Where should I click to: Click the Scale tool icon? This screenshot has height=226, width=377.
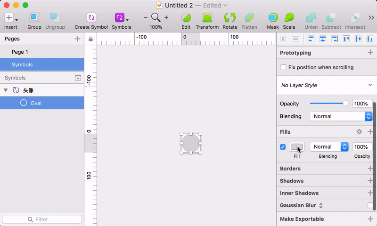[289, 18]
